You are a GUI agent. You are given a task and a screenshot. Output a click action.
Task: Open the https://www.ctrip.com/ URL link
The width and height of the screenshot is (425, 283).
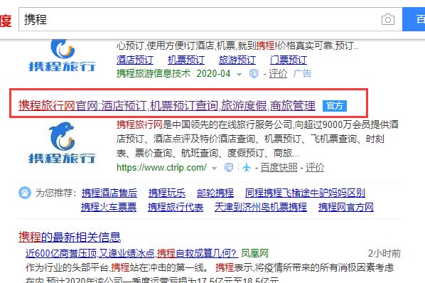pyautogui.click(x=161, y=168)
